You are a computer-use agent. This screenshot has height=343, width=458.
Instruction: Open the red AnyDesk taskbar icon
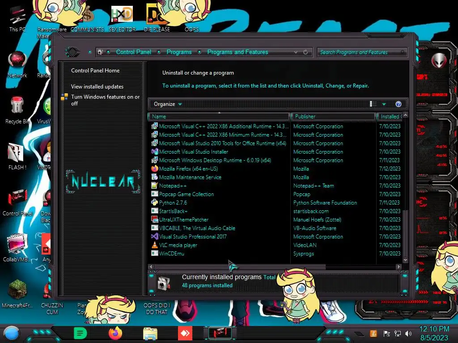[x=185, y=333]
